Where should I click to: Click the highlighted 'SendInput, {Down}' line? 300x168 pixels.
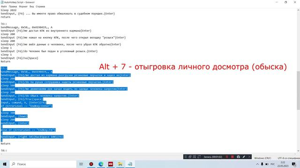(x=14, y=116)
